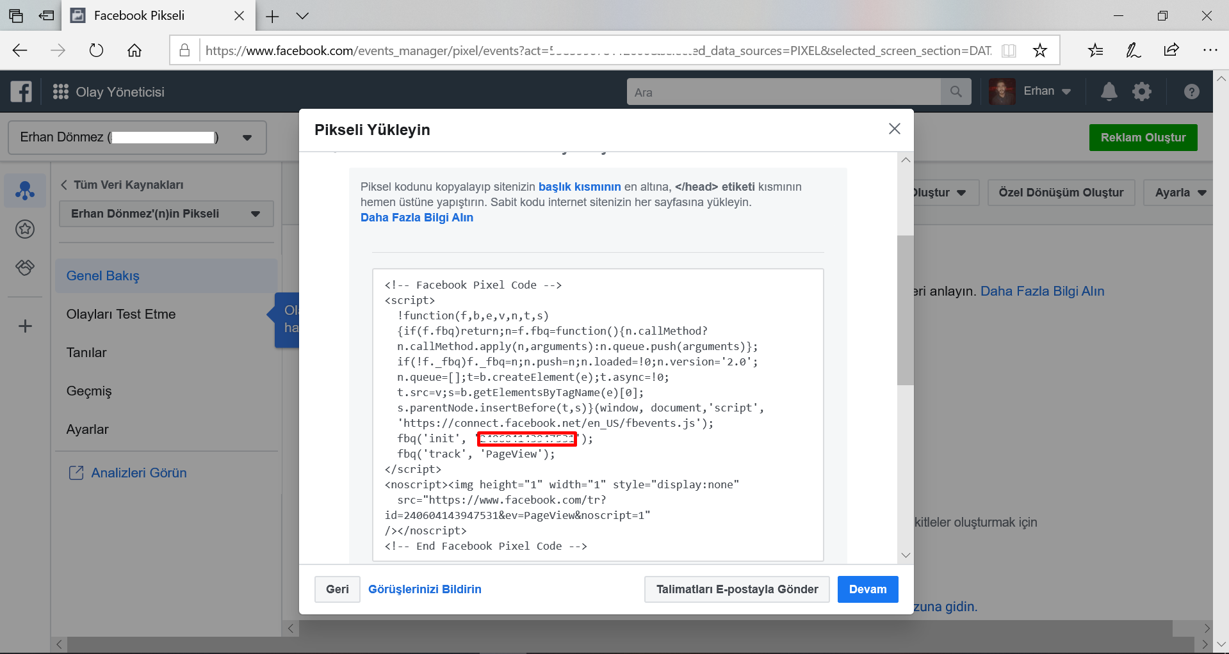Click the dialog scrollbar thumb
The image size is (1229, 654).
click(906, 310)
